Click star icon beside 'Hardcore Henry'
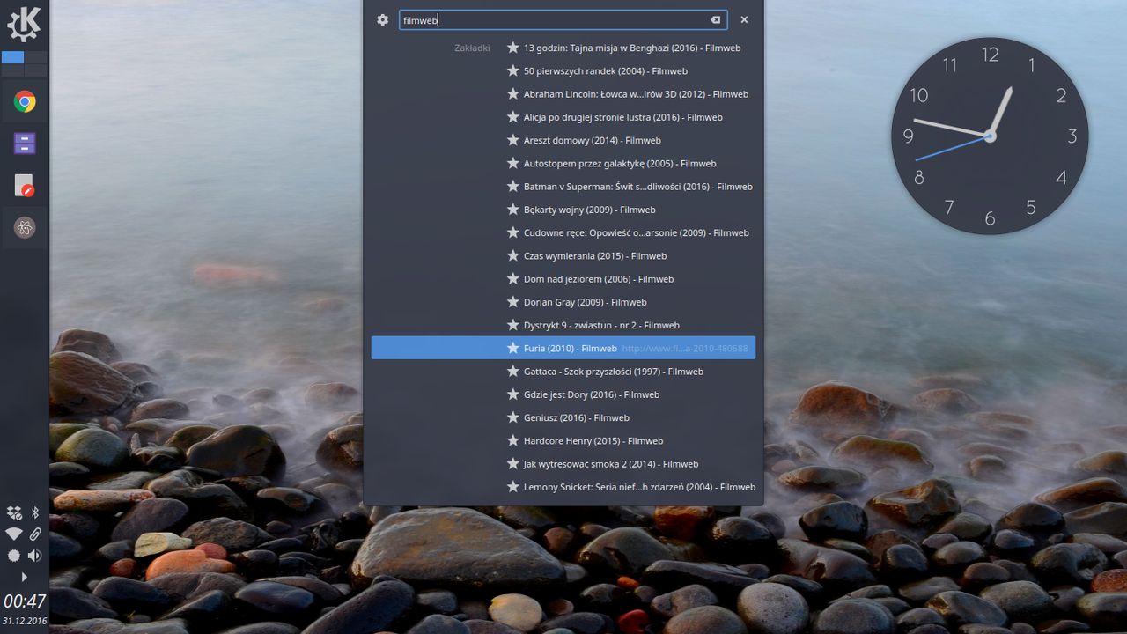The height and width of the screenshot is (634, 1127). point(513,440)
